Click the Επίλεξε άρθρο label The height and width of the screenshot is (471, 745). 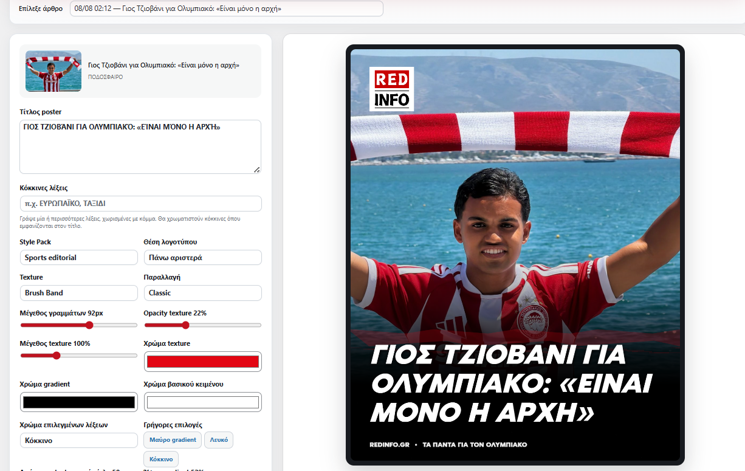click(x=41, y=9)
